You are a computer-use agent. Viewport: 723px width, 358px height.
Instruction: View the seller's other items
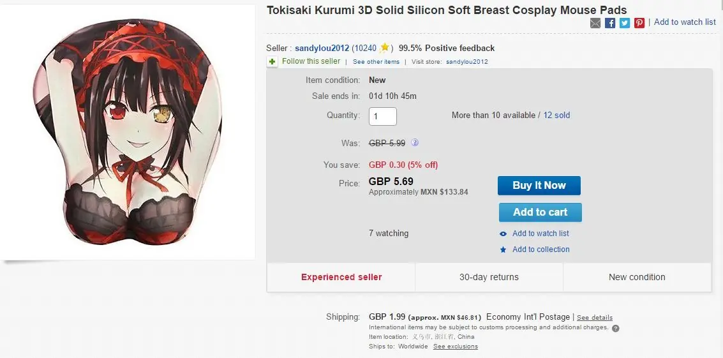point(376,62)
